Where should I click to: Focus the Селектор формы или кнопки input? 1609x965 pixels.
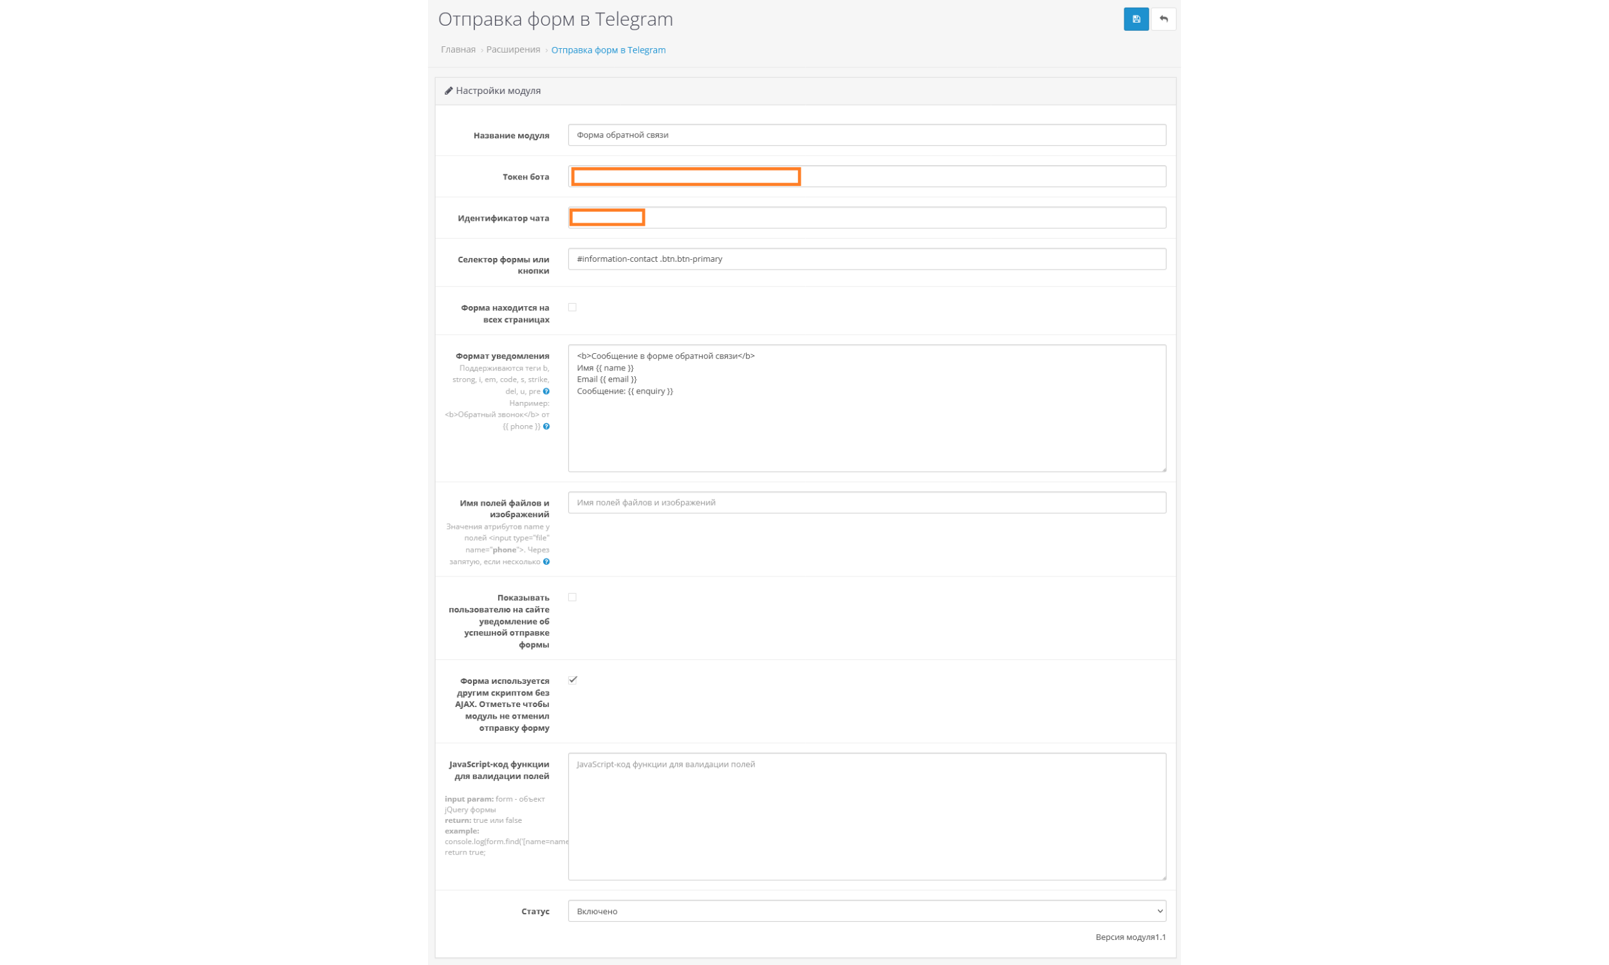[x=866, y=259]
